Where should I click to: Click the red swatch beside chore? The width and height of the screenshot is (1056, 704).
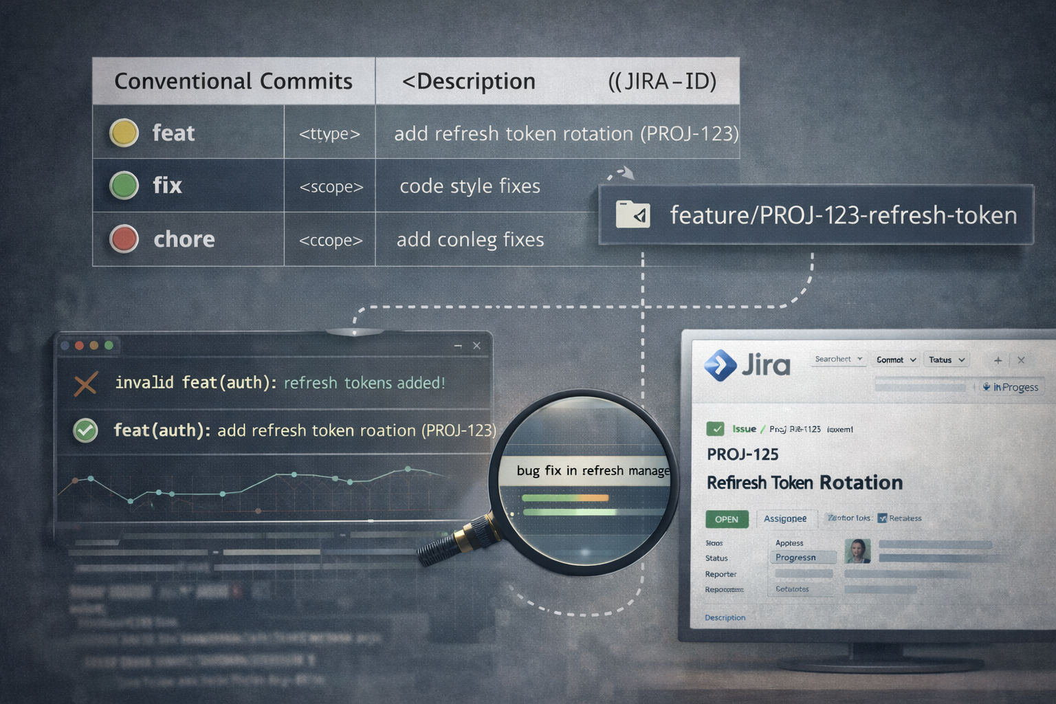coord(124,239)
